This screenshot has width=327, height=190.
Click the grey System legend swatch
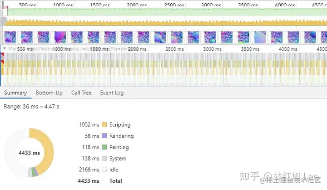click(104, 158)
